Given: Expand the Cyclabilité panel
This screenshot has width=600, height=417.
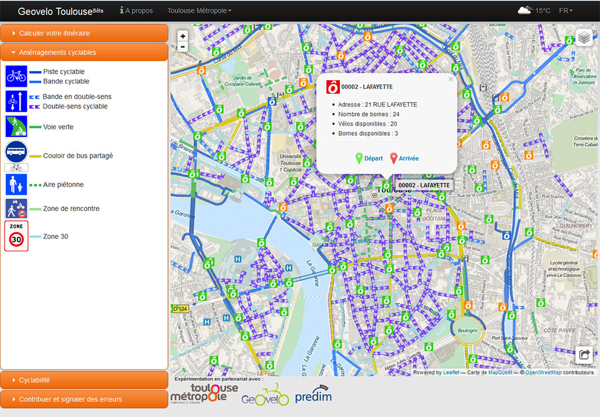Looking at the screenshot, I should (x=84, y=380).
